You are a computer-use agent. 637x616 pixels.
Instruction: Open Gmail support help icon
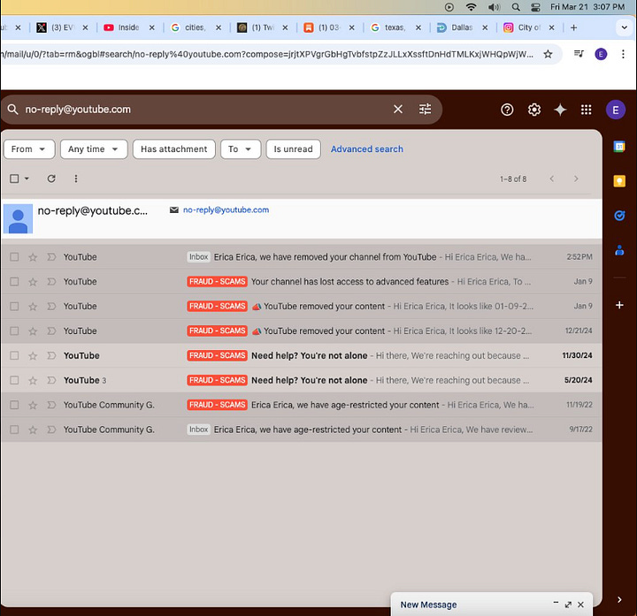point(507,110)
